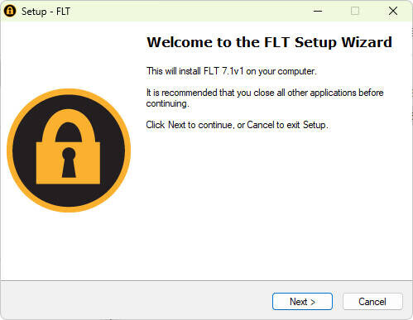Click the shackle arch of the padlock logo
413x320 pixels.
pos(68,126)
